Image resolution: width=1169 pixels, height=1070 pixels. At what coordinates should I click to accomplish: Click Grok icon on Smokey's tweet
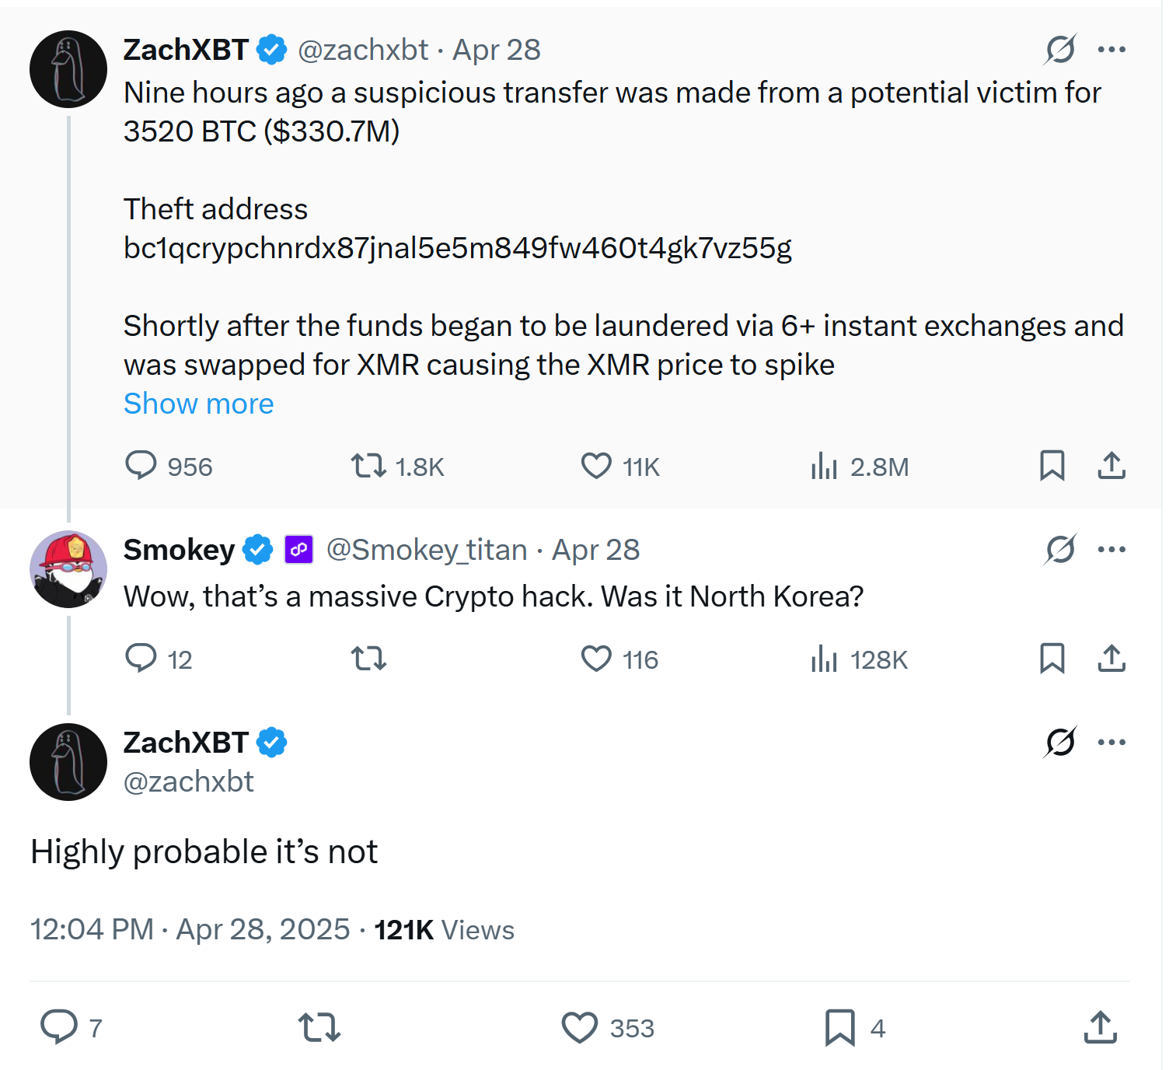[x=1060, y=550]
